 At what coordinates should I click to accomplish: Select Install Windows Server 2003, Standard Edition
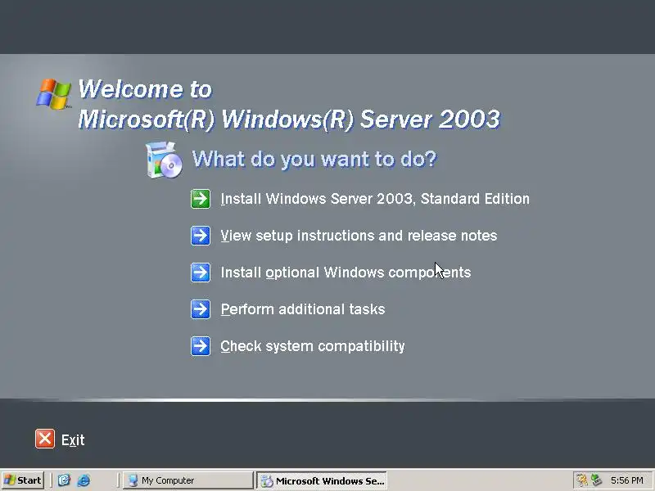(x=375, y=199)
